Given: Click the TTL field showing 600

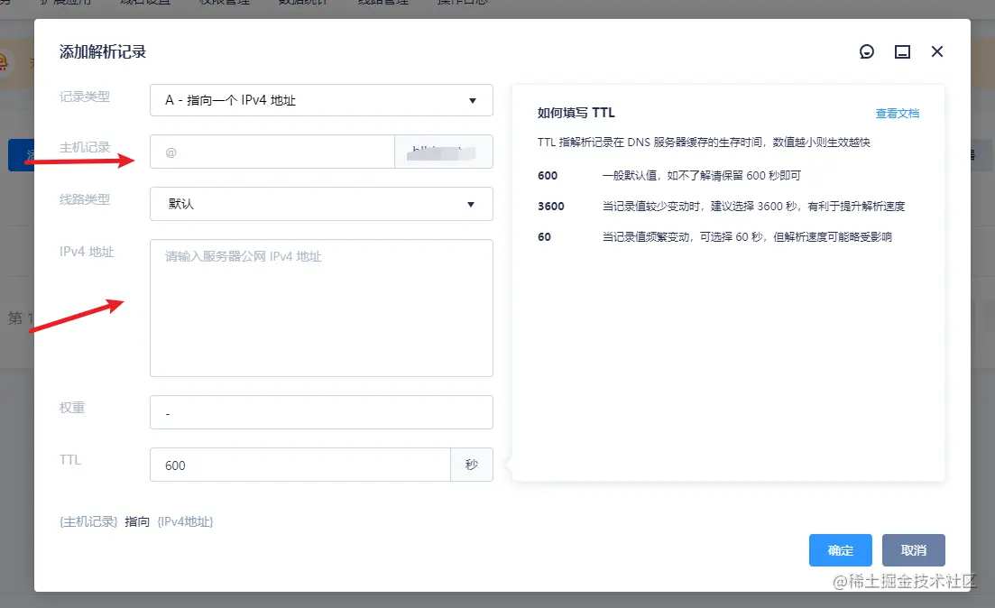Looking at the screenshot, I should pyautogui.click(x=300, y=465).
